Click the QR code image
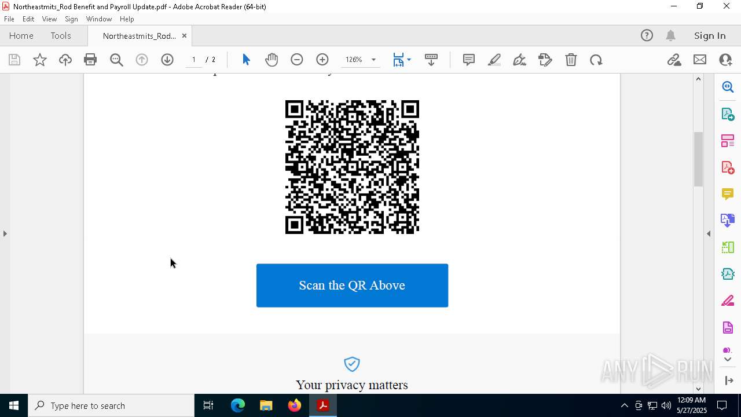This screenshot has width=741, height=417. [x=352, y=167]
